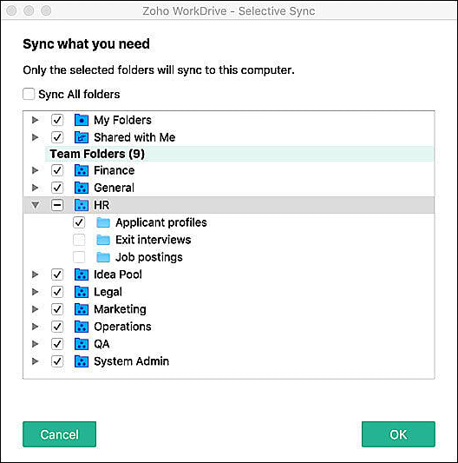
Task: Expand the My Folders tree arrow
Action: 35,120
